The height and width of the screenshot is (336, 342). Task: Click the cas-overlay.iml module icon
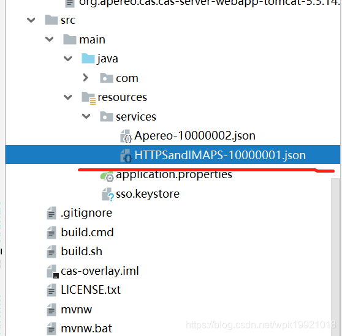(x=53, y=271)
